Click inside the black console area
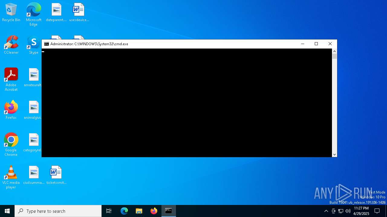The image size is (387, 217). (187, 103)
